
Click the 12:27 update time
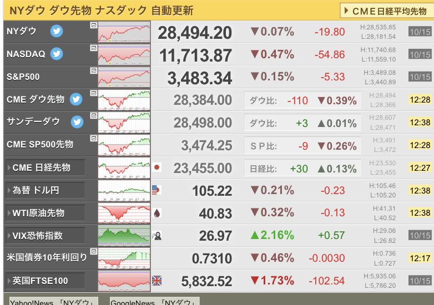(420, 168)
